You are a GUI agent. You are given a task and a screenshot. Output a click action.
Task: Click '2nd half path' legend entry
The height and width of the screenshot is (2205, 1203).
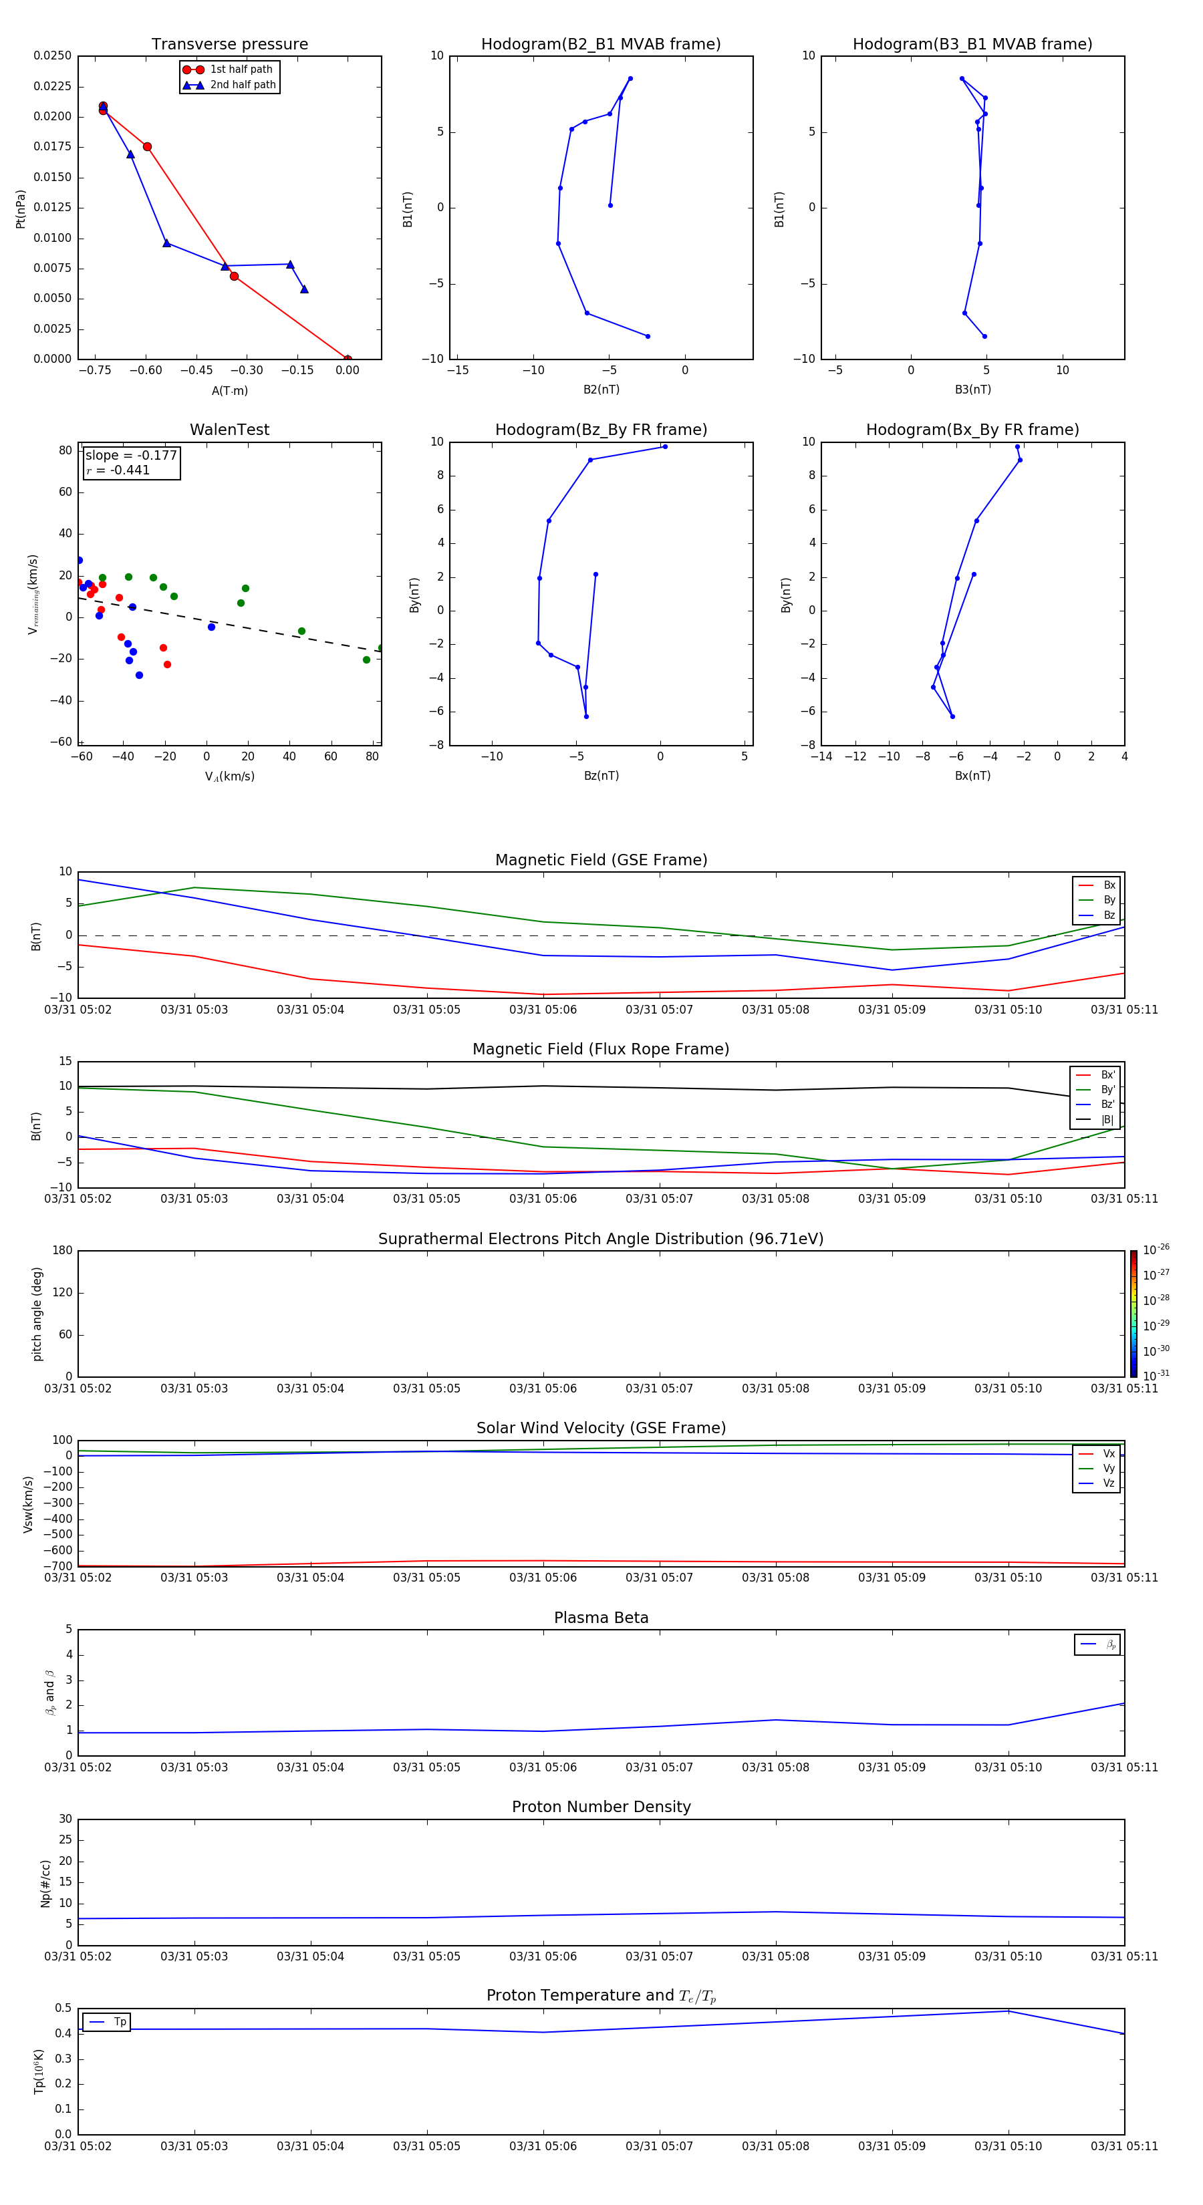[229, 85]
